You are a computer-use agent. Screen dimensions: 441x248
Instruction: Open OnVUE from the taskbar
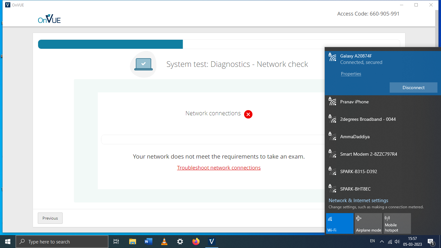pyautogui.click(x=211, y=241)
